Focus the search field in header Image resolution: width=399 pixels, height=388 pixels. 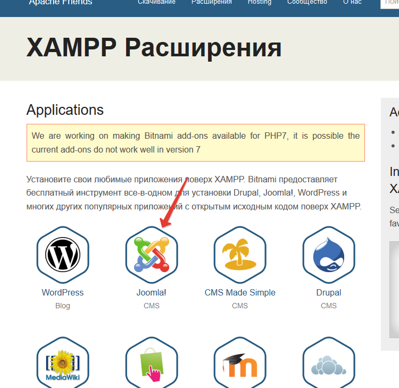(x=389, y=4)
